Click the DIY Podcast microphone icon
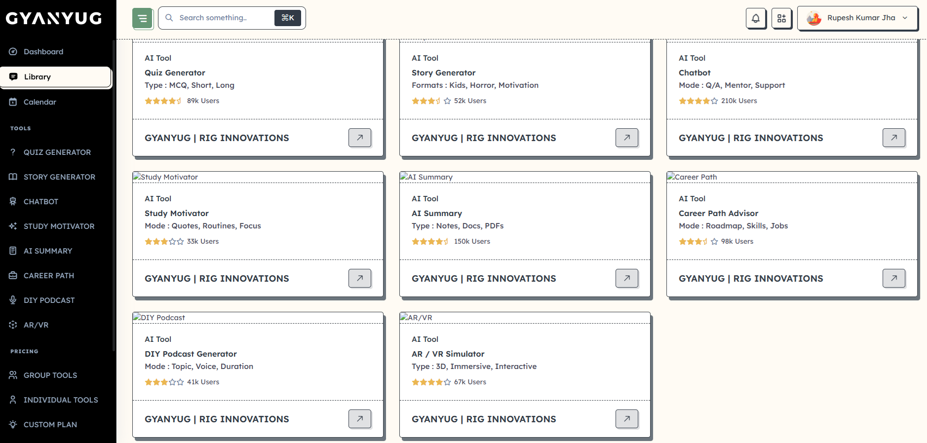Screen dimensions: 927x443 pos(13,300)
